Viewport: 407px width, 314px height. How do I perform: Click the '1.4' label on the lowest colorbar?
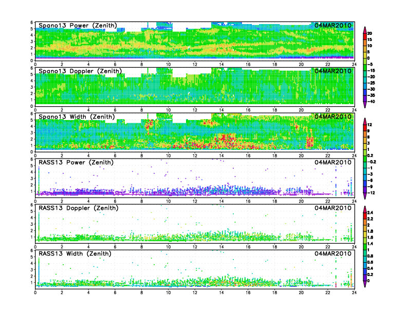370,244
